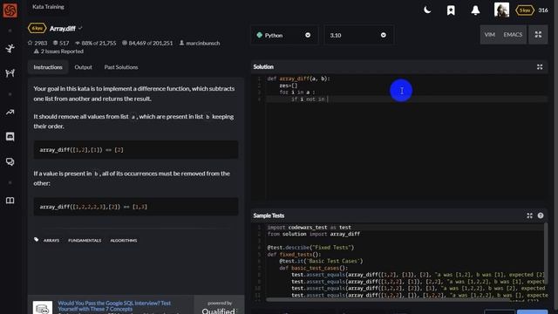The height and width of the screenshot is (314, 558).
Task: Toggle dark mode moon icon
Action: point(427,10)
